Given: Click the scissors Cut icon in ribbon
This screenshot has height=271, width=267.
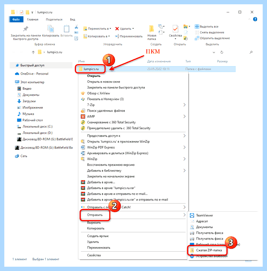Looking at the screenshot, I should 76,27.
